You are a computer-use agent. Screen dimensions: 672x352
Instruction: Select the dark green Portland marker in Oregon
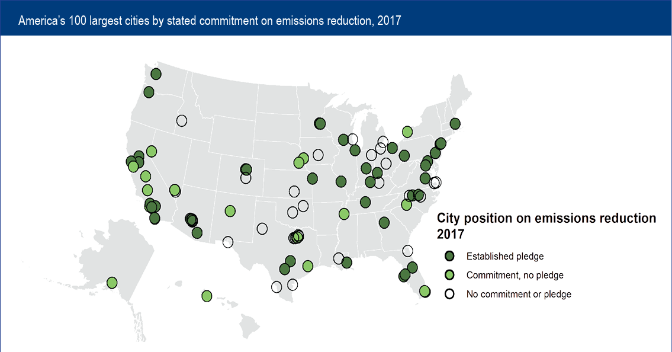[x=149, y=92]
